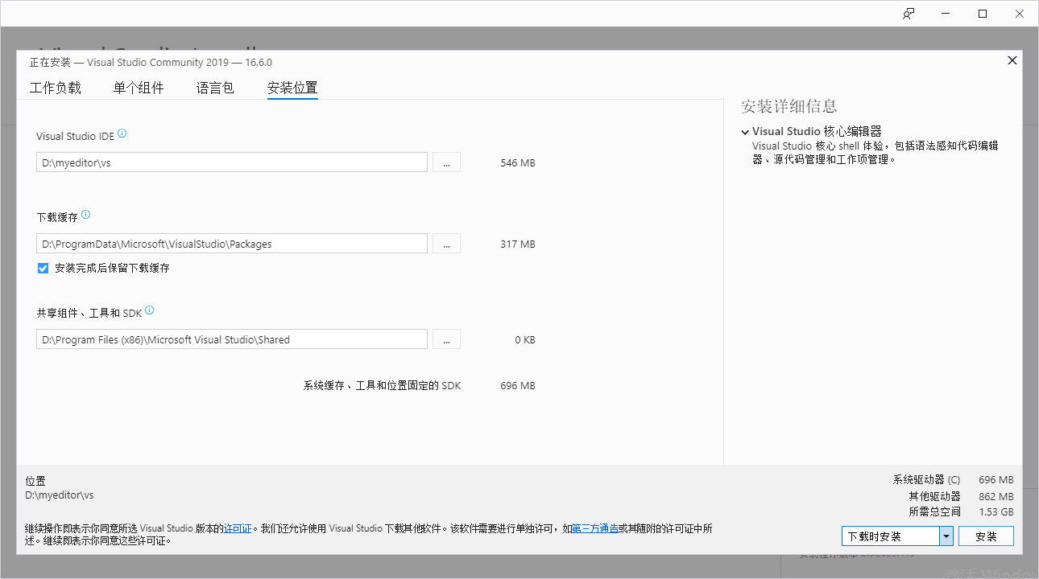The image size is (1039, 579).
Task: Click the 安装详细信息 heading
Action: click(789, 106)
